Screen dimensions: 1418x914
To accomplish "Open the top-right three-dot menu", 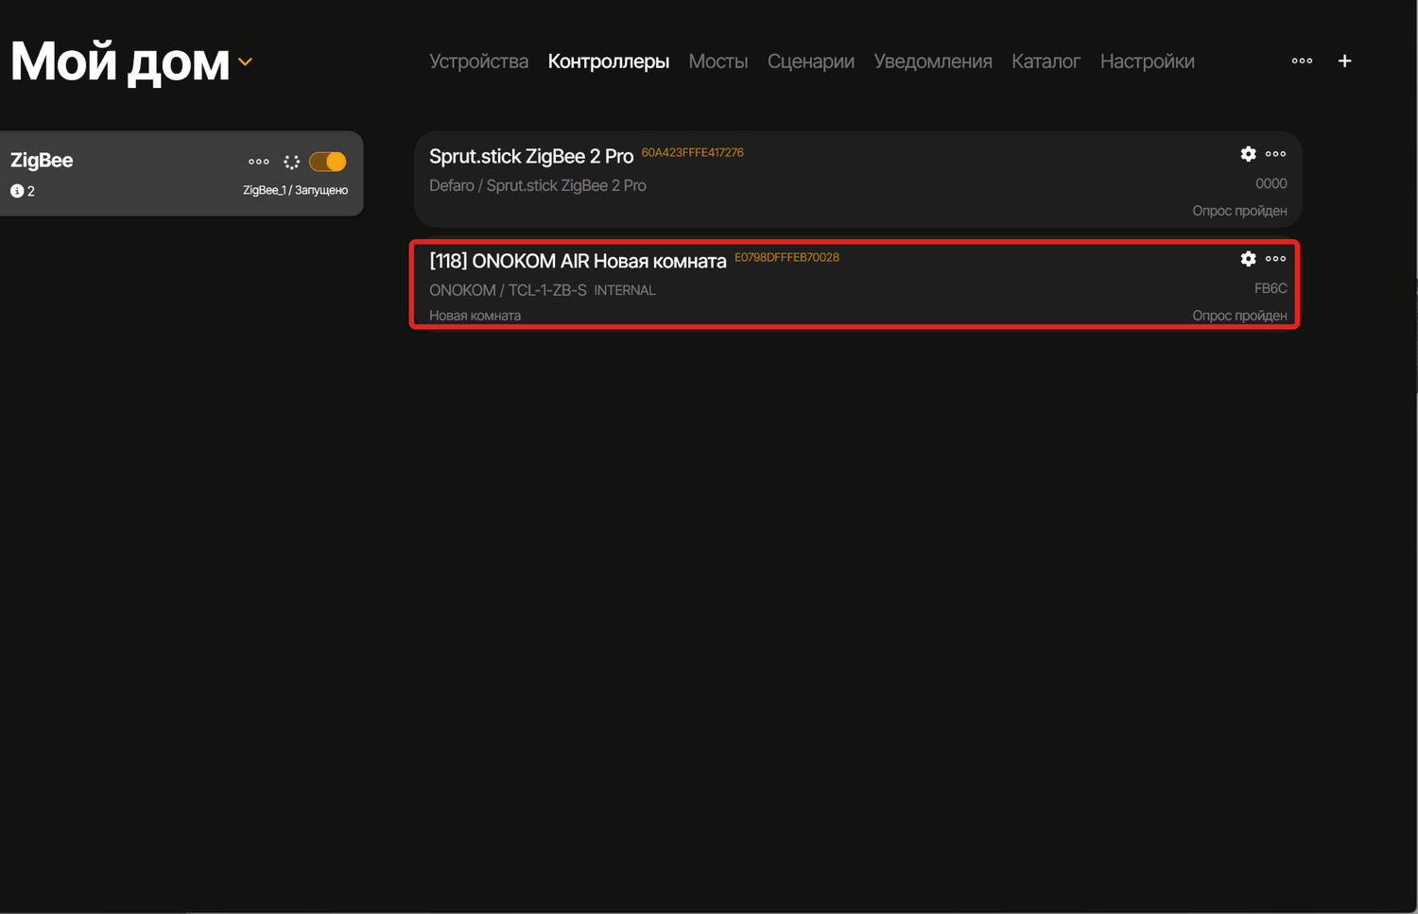I will pyautogui.click(x=1302, y=61).
